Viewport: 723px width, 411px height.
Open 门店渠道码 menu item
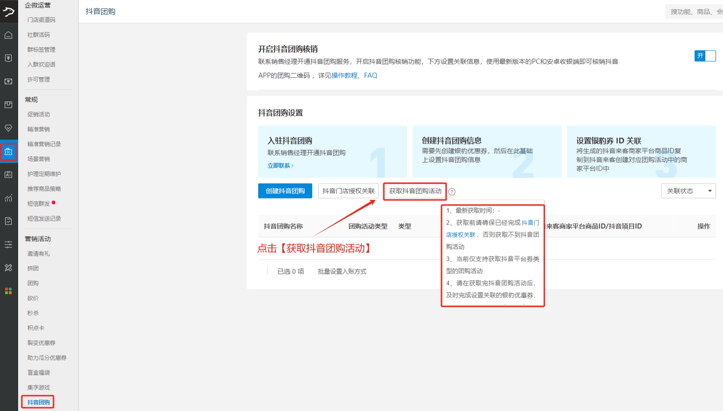[41, 20]
